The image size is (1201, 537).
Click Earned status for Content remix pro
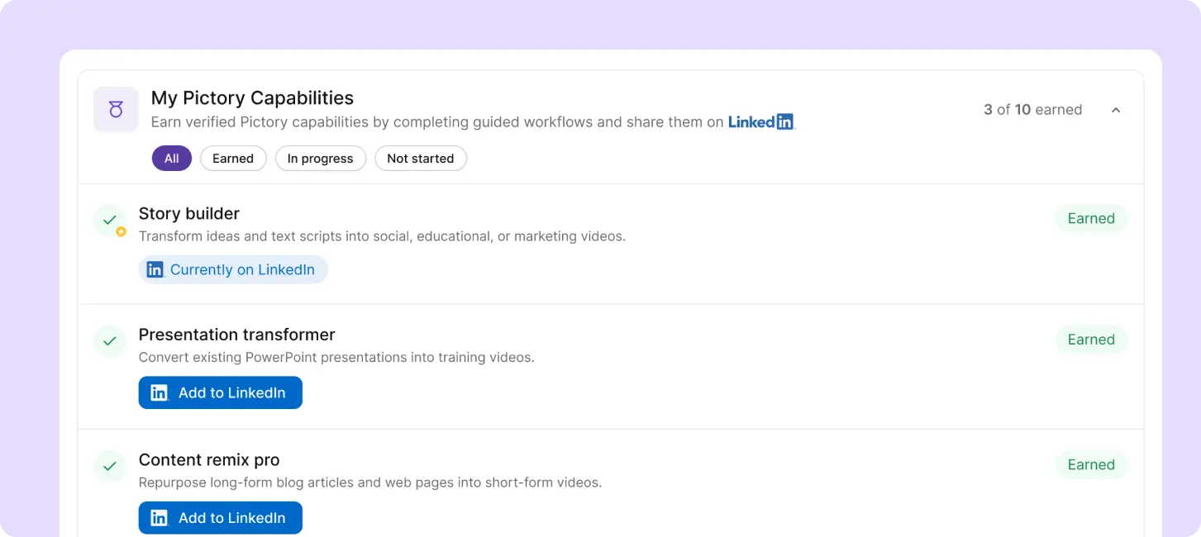point(1091,464)
